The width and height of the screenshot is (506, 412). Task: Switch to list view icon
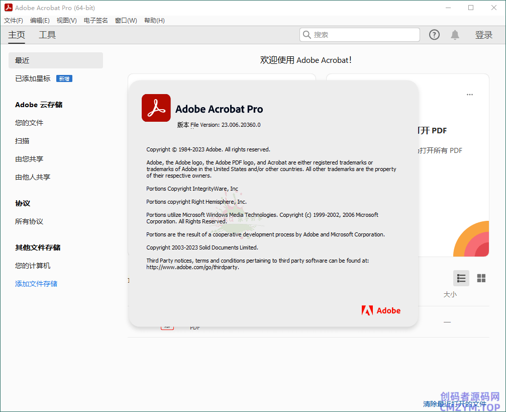[x=461, y=278]
